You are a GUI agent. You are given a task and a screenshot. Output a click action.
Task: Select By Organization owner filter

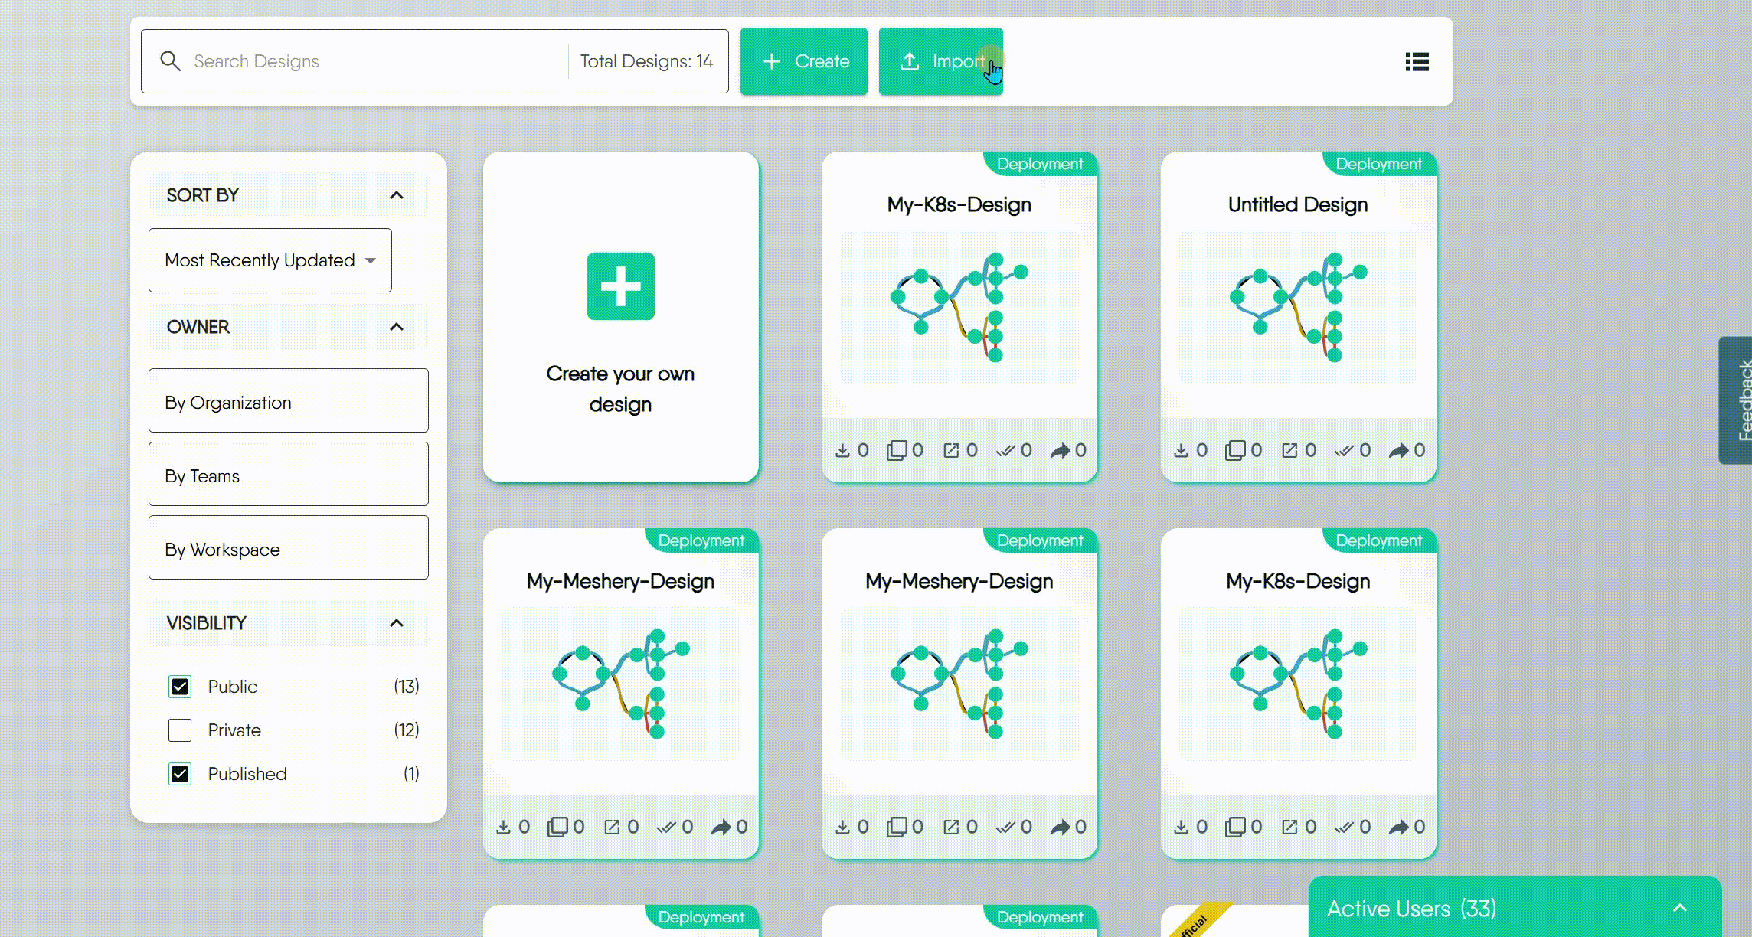[x=288, y=401]
